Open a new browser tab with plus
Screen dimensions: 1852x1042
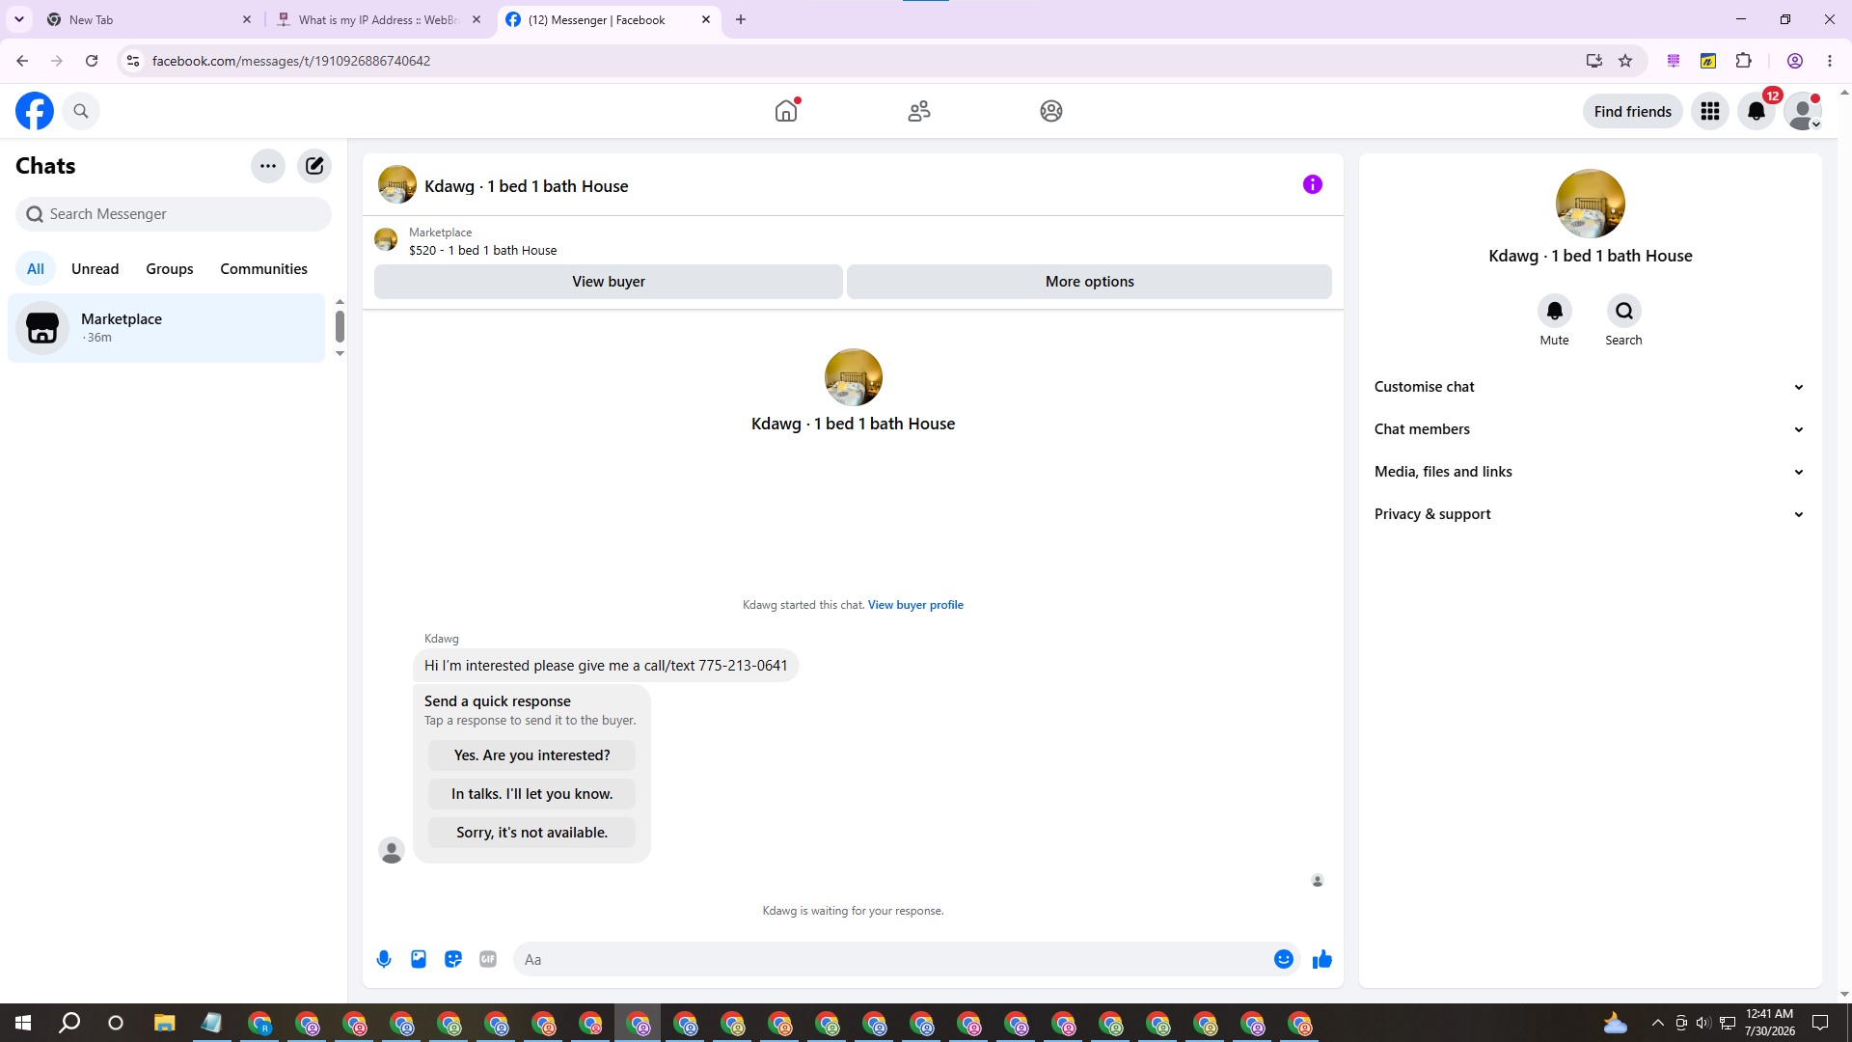(x=741, y=19)
